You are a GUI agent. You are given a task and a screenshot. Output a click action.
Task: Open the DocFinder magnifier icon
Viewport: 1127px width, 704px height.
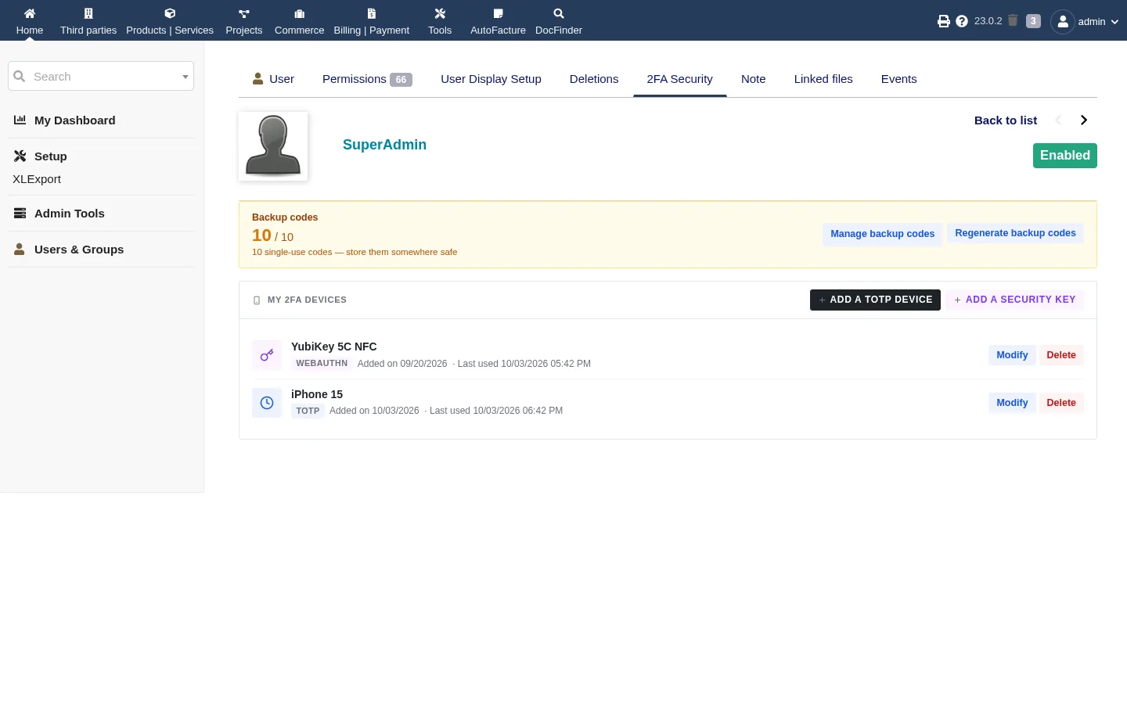559,13
